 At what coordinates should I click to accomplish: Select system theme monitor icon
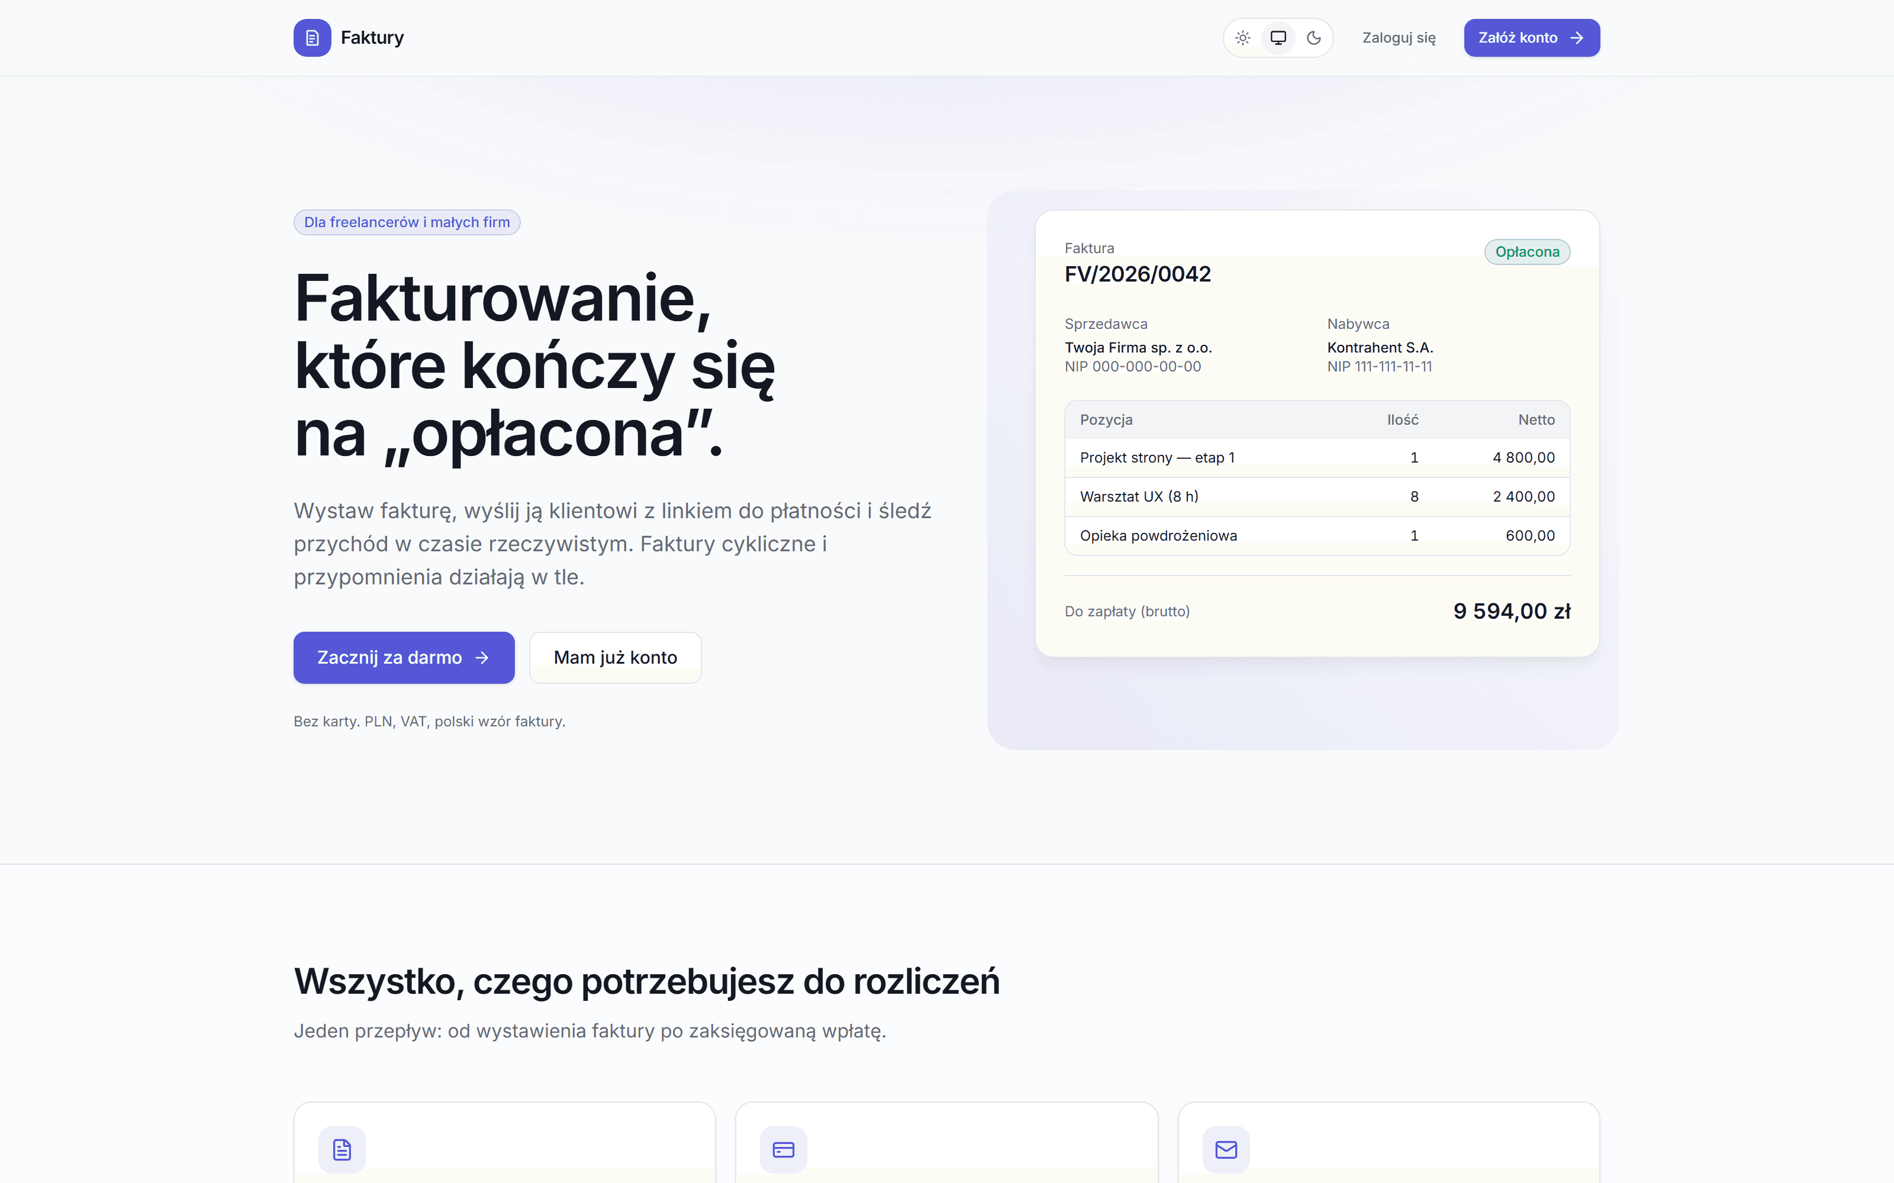click(x=1278, y=37)
